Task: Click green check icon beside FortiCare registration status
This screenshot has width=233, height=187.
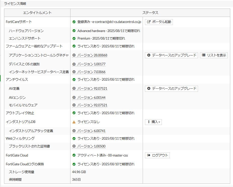Action: coord(74,22)
